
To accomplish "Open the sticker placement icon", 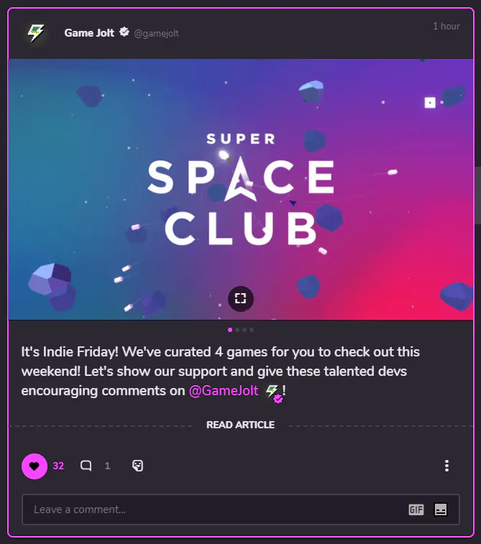I will pyautogui.click(x=137, y=466).
